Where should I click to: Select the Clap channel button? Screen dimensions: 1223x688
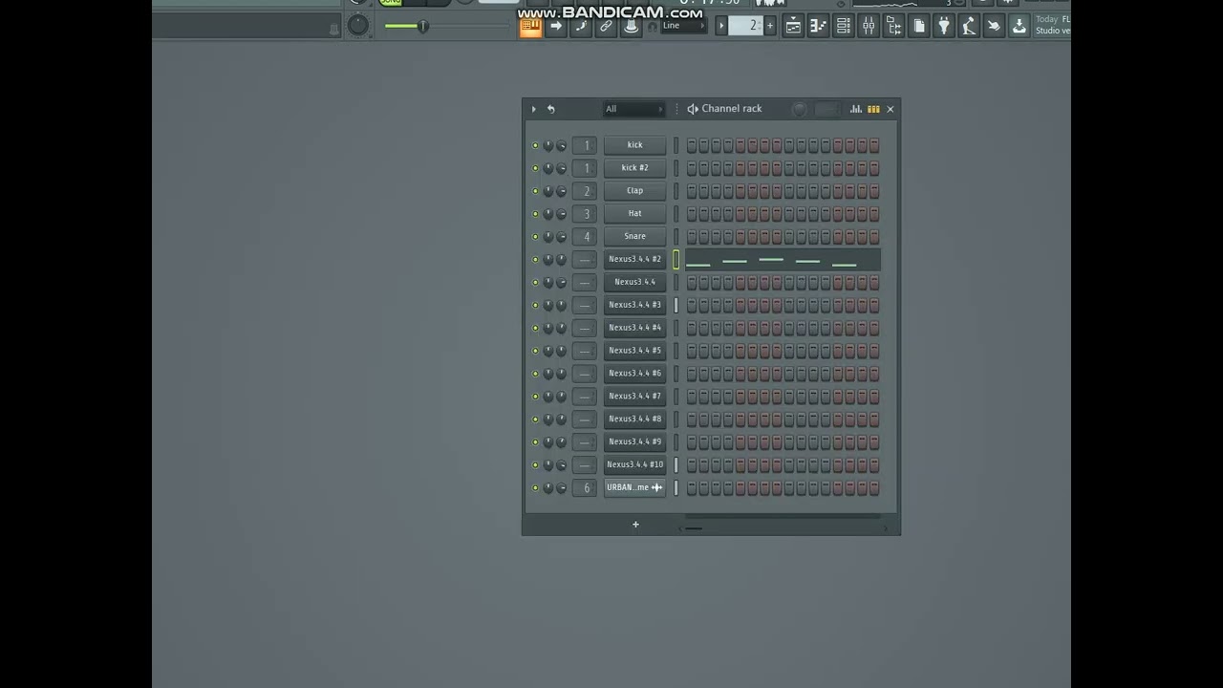(x=634, y=191)
